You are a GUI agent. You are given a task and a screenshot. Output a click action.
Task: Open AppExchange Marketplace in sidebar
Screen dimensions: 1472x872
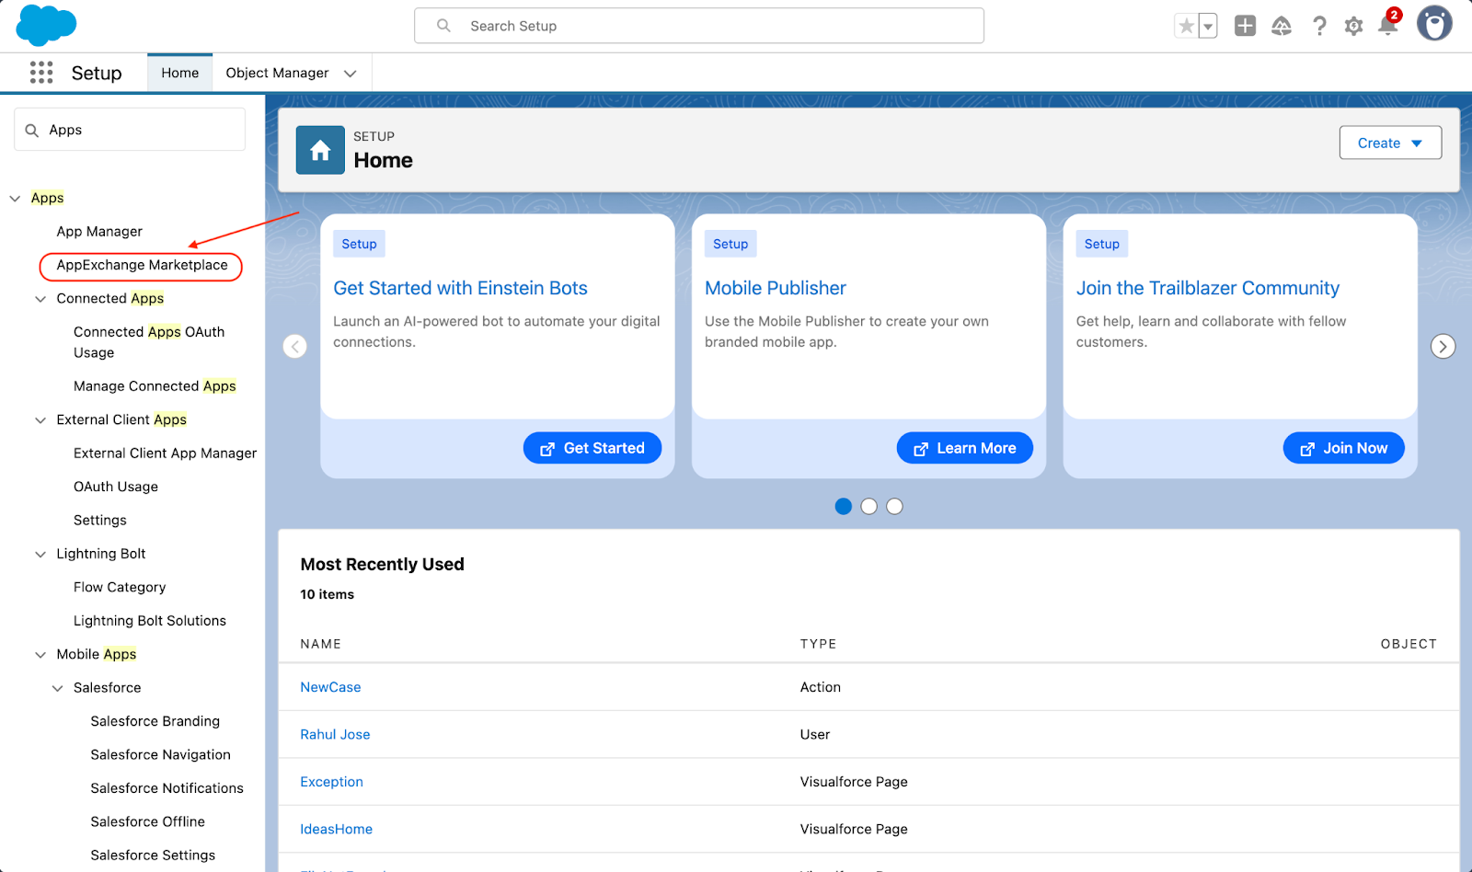click(142, 265)
